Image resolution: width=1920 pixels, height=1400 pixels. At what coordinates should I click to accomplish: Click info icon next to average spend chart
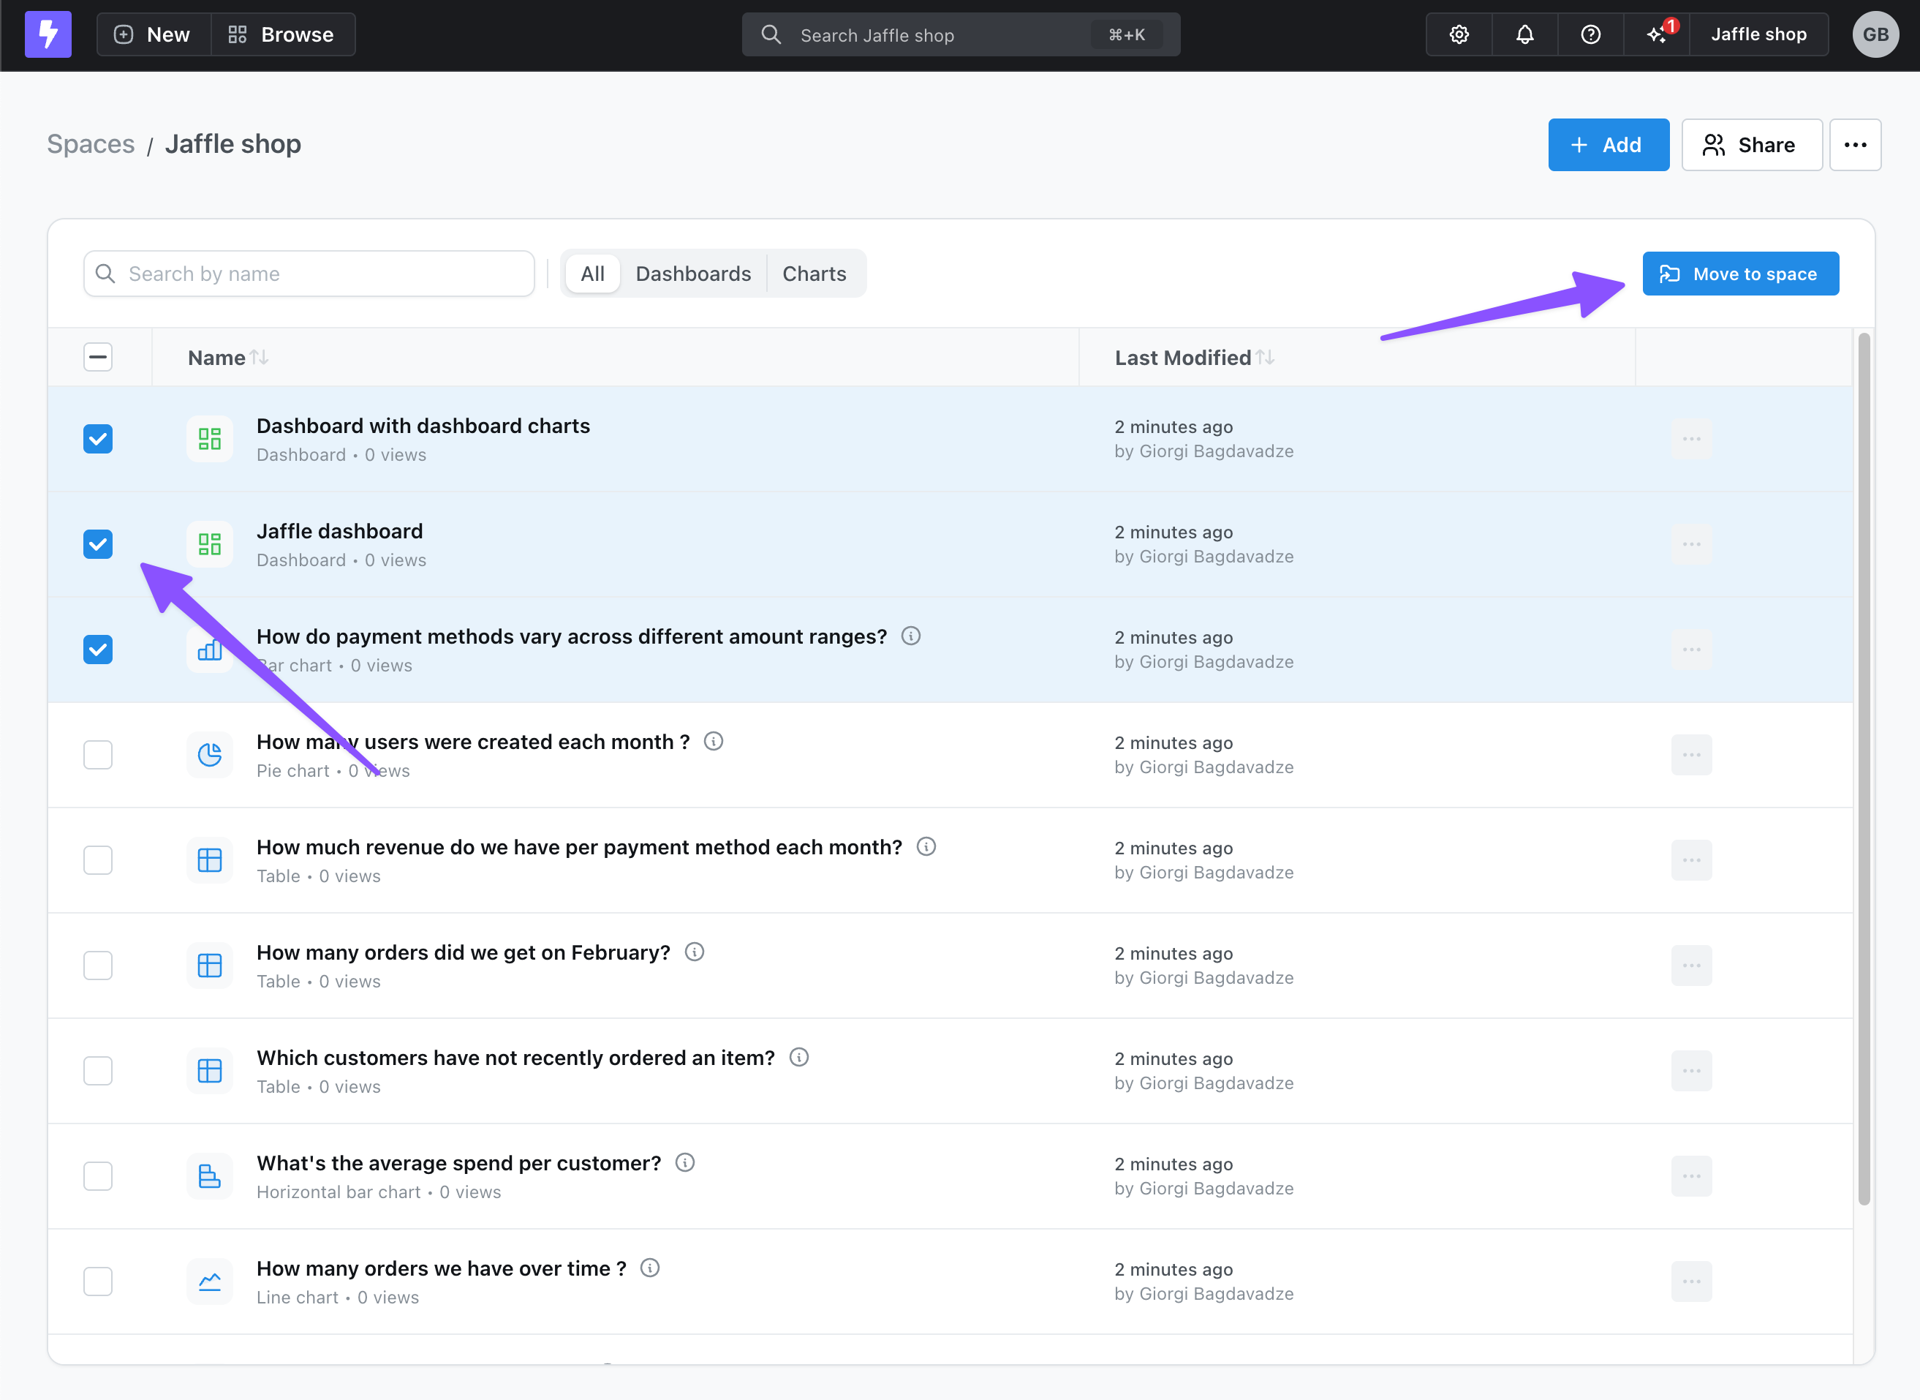(x=685, y=1163)
